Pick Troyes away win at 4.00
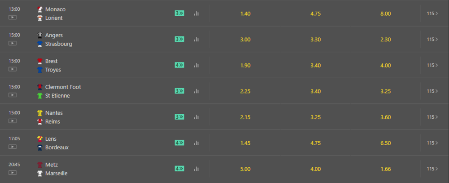The height and width of the screenshot is (183, 449). click(x=385, y=65)
